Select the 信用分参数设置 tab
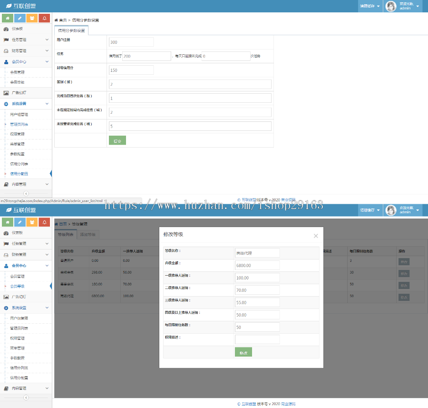428x408 pixels. click(x=71, y=30)
